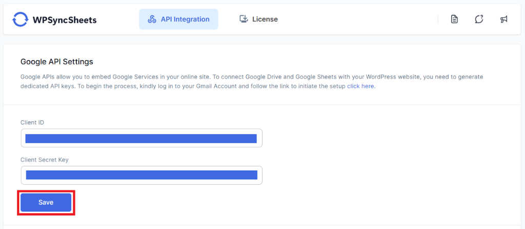Open the documentation page icon
This screenshot has height=229, width=525.
[x=454, y=20]
